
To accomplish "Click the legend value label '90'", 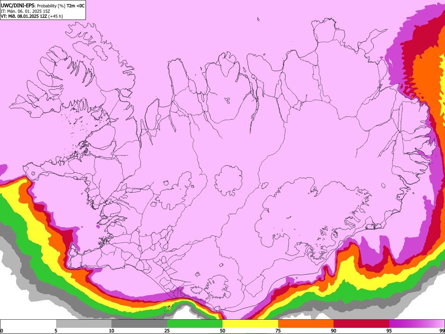I will click(x=334, y=331).
